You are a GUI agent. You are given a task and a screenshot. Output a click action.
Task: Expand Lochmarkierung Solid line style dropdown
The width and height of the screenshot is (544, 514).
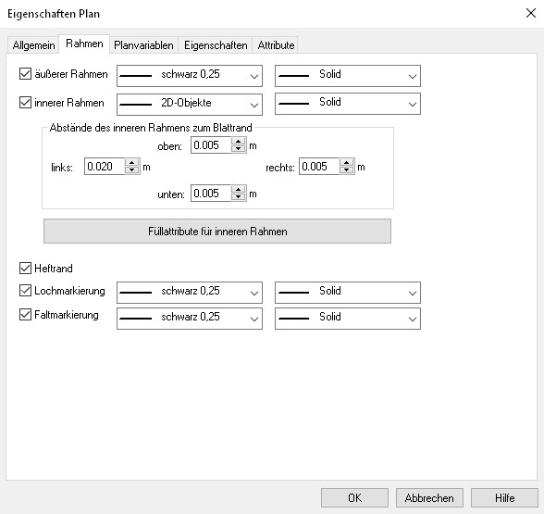click(x=348, y=293)
